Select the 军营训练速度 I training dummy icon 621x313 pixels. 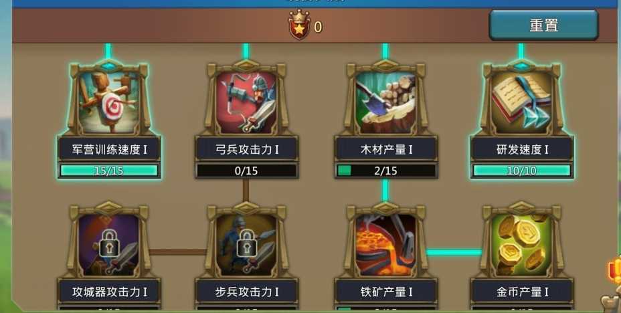click(x=109, y=102)
